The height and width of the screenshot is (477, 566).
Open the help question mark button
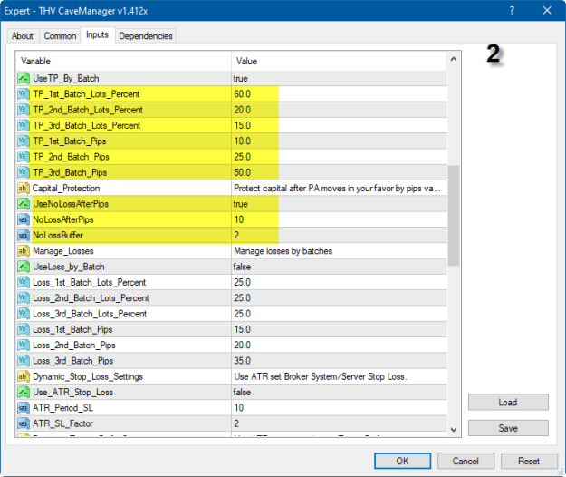pyautogui.click(x=512, y=11)
